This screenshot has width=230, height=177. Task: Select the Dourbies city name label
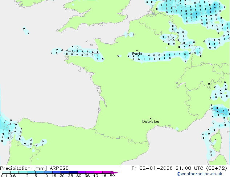tap(151, 122)
